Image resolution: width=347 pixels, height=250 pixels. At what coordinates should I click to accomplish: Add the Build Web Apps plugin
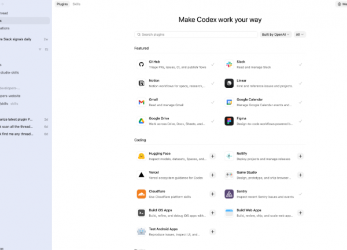(x=300, y=213)
